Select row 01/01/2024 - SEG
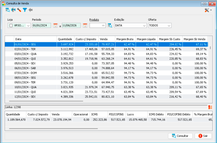This screenshot has height=143, width=217. coord(106,44)
